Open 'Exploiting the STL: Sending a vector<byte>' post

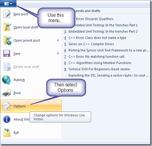109,75
